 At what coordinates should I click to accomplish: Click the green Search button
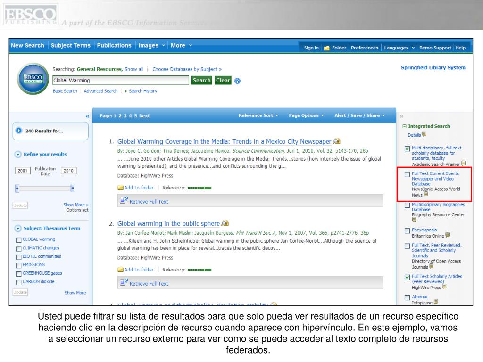(201, 80)
